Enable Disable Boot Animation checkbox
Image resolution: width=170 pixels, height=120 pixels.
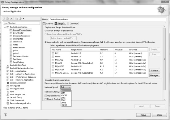click(46, 99)
